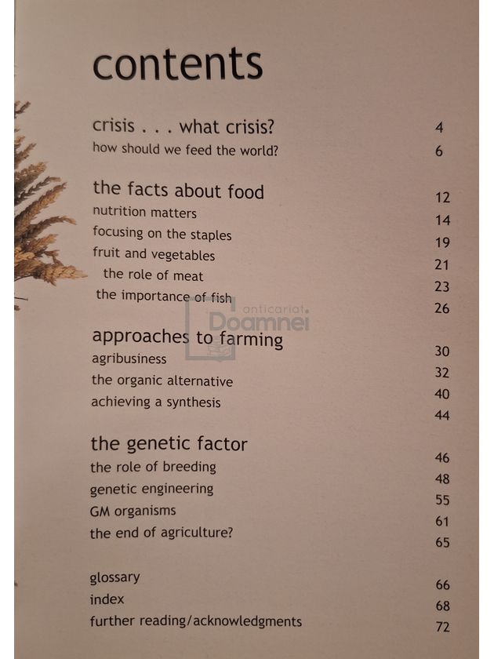Select 'the genetic factor' section heading
494x659 pixels.
pyautogui.click(x=169, y=444)
